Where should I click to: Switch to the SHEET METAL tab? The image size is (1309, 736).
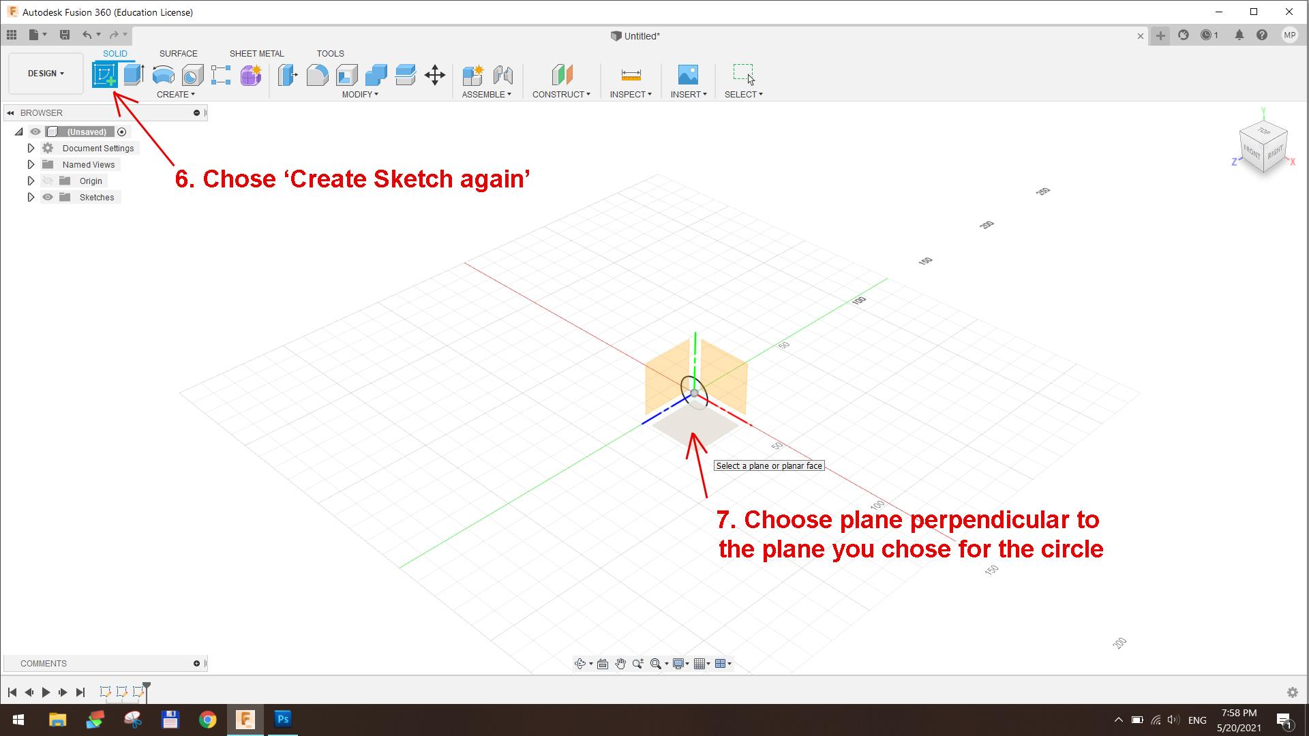[256, 53]
